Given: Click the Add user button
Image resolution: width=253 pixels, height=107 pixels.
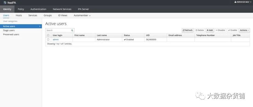Looking at the screenshot, I should pos(210,30).
